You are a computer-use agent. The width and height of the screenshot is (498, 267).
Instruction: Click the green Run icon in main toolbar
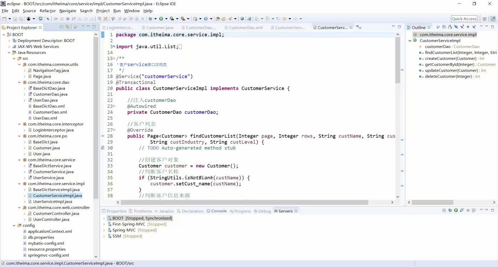coord(161,19)
